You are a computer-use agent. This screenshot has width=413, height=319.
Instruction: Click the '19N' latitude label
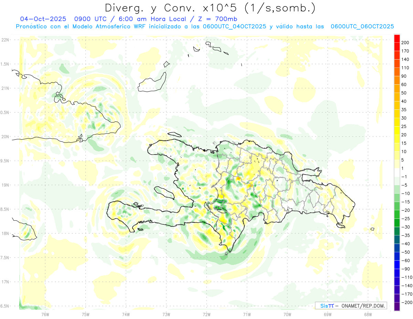click(x=5, y=185)
